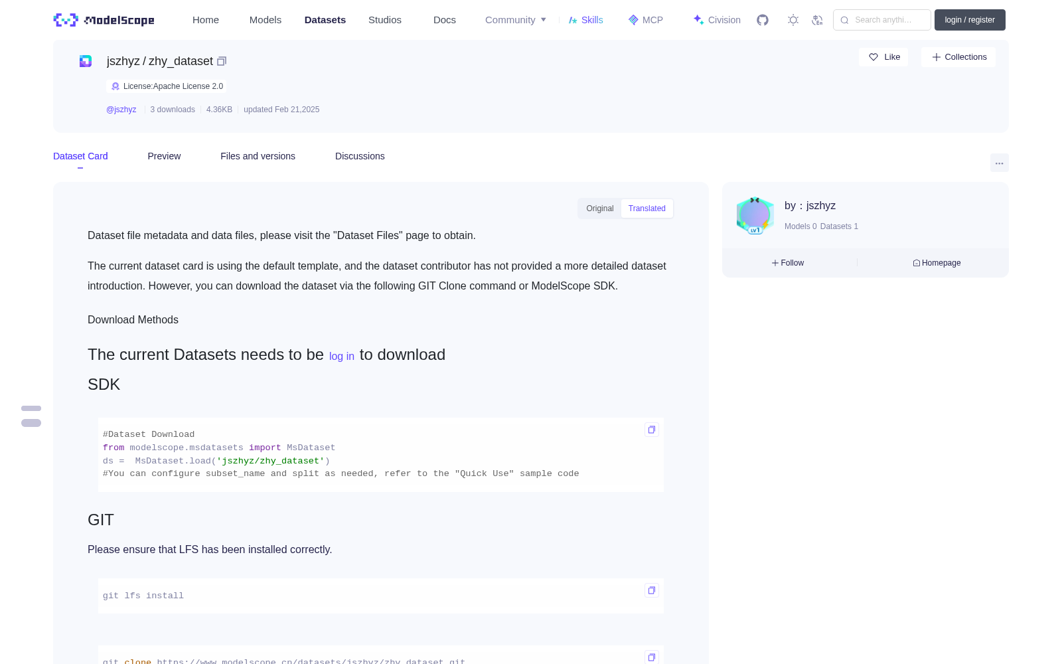Image resolution: width=1062 pixels, height=664 pixels.
Task: Click the floating sidebar handle at left
Action: [x=31, y=416]
